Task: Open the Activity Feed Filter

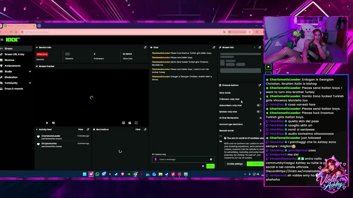Action: (81, 129)
